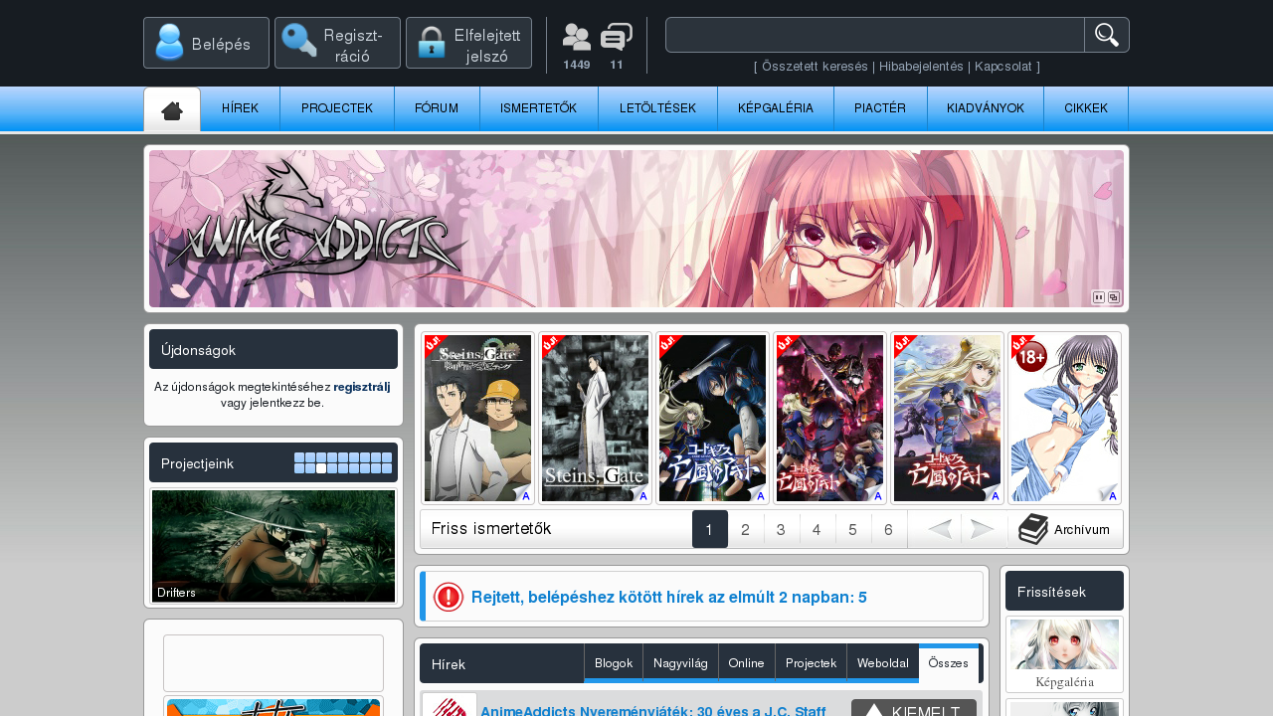Open the CIKKEK menu item
The width and height of the screenshot is (1273, 716).
click(1086, 108)
